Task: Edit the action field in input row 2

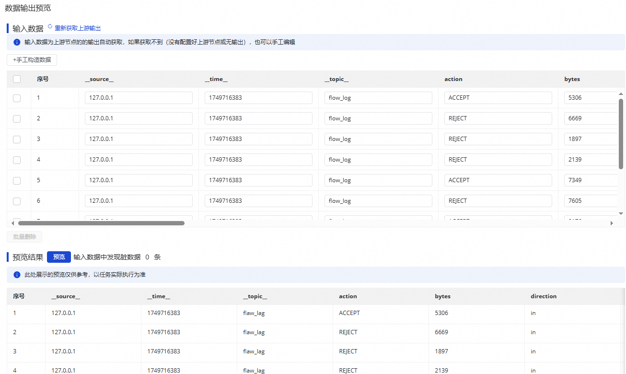Action: point(498,118)
